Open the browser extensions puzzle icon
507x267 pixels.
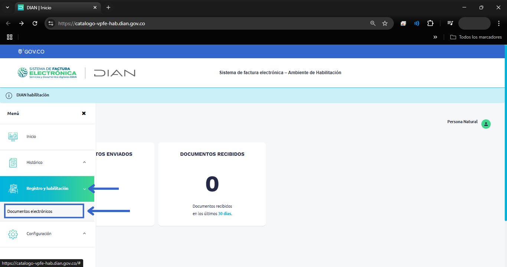click(x=430, y=23)
